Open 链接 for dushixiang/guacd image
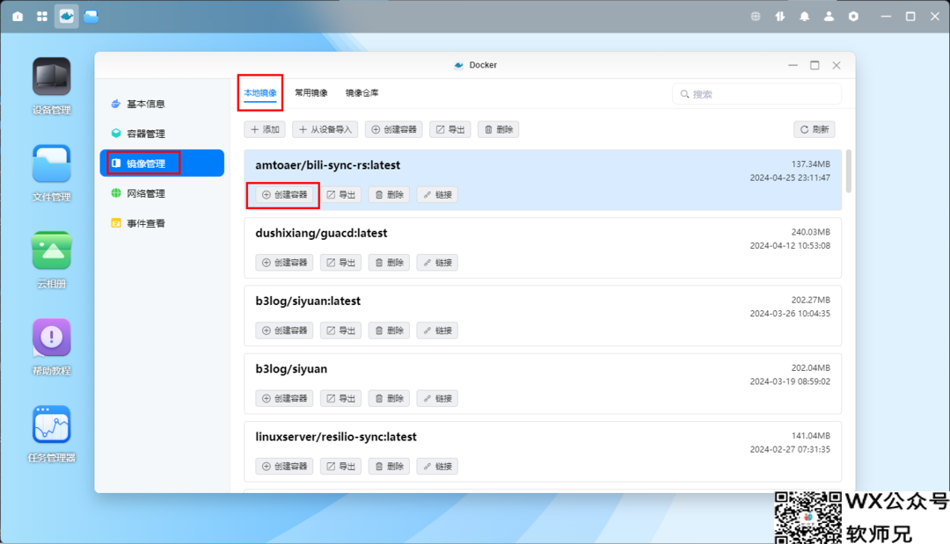The width and height of the screenshot is (950, 544). point(437,263)
